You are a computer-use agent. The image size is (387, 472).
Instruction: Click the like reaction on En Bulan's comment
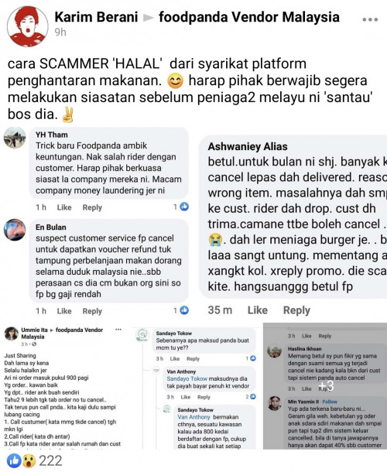tap(184, 310)
